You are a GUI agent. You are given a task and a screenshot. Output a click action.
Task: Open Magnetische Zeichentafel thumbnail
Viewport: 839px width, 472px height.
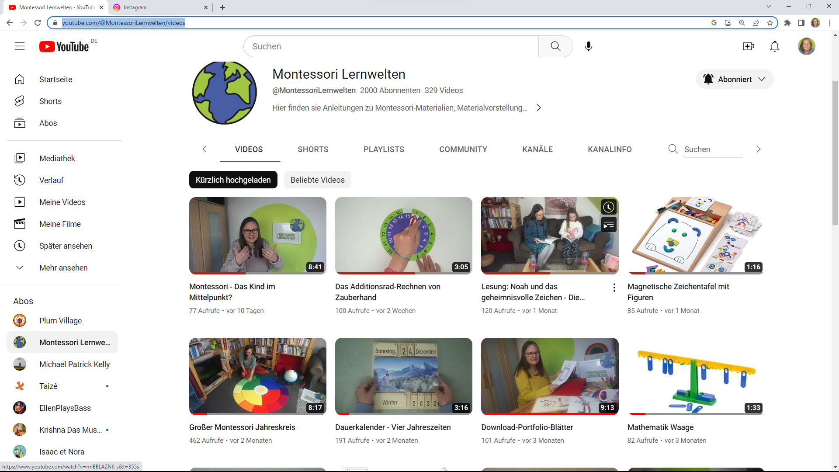[x=696, y=236]
